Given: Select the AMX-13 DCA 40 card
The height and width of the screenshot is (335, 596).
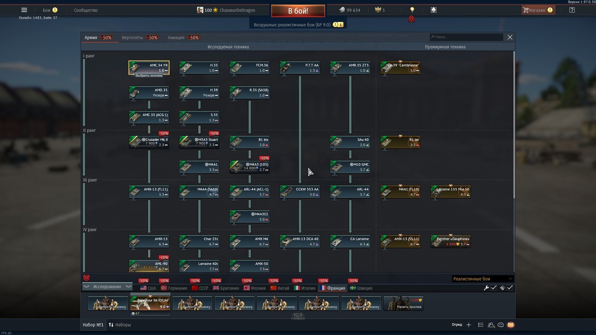Looking at the screenshot, I should [300, 241].
